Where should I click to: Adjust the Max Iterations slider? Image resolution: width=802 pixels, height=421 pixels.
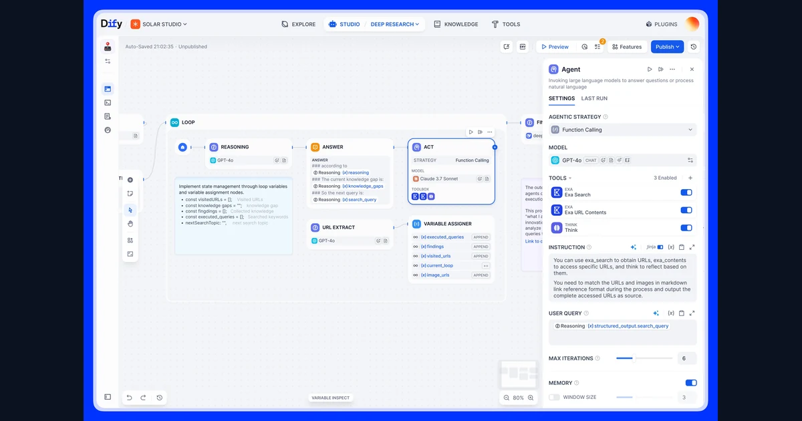coord(644,358)
